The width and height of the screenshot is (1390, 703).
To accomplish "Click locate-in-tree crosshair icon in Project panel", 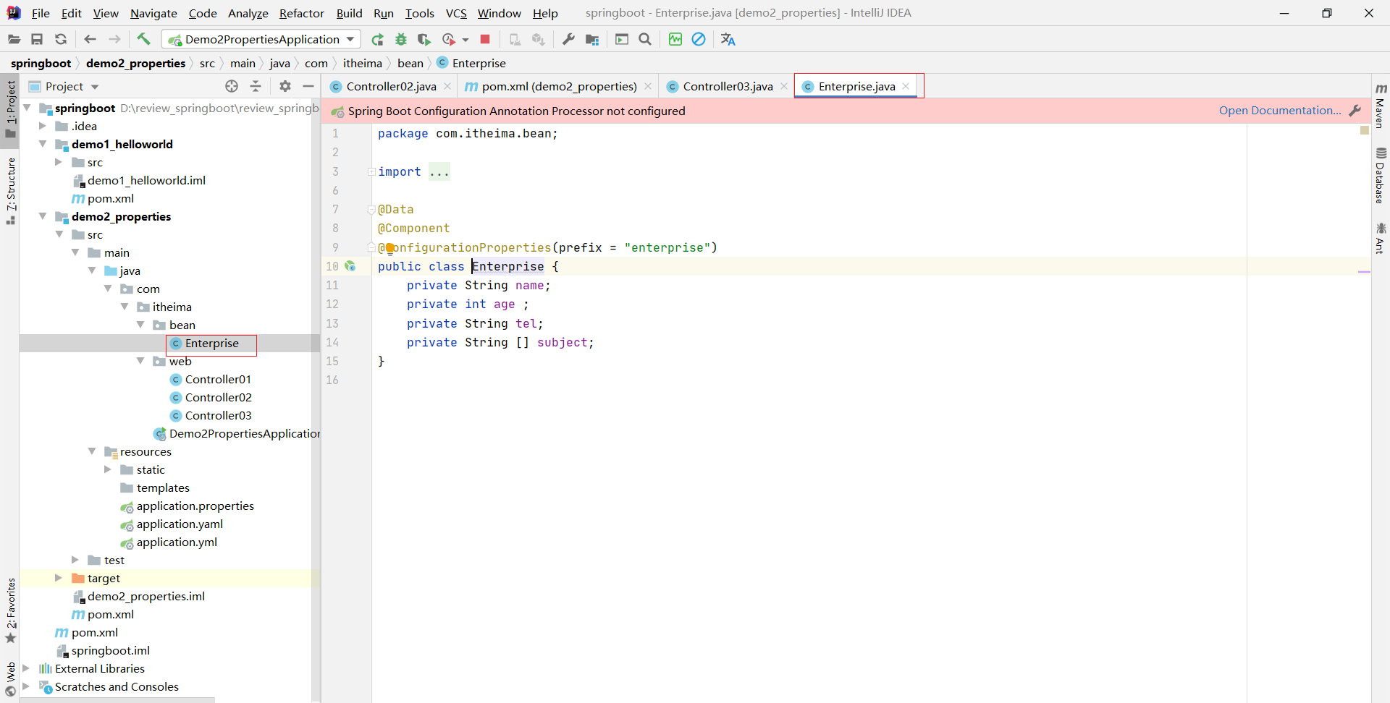I will point(232,86).
